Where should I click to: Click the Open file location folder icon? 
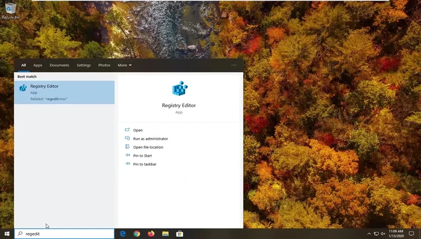[x=127, y=147]
